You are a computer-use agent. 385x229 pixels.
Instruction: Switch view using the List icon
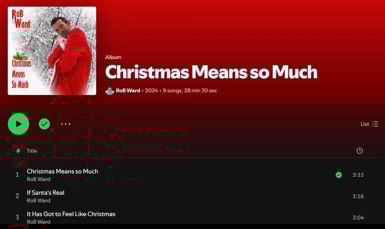tap(375, 124)
